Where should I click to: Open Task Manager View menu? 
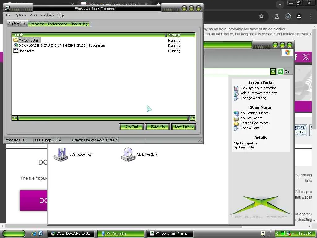[x=33, y=15]
